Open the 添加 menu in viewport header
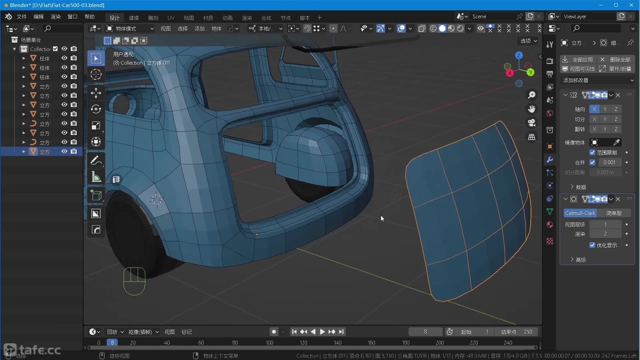Image resolution: width=640 pixels, height=360 pixels. (x=200, y=29)
